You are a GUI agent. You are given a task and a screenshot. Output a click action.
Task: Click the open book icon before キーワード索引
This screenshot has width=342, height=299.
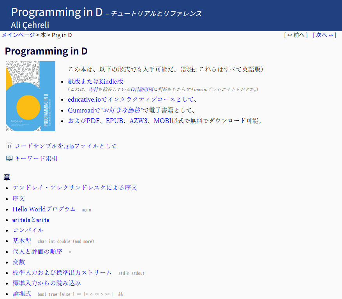click(9, 158)
